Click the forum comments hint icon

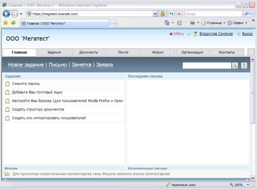pyautogui.click(x=7, y=174)
